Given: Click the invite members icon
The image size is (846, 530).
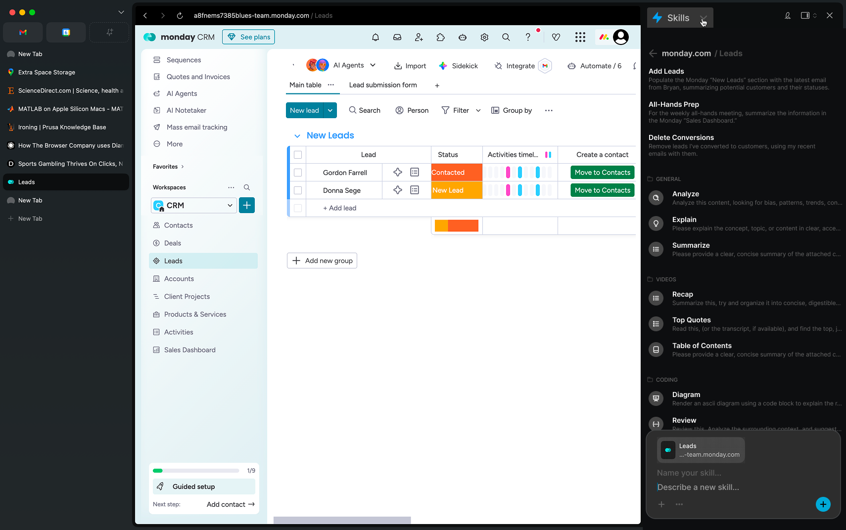Looking at the screenshot, I should 419,37.
